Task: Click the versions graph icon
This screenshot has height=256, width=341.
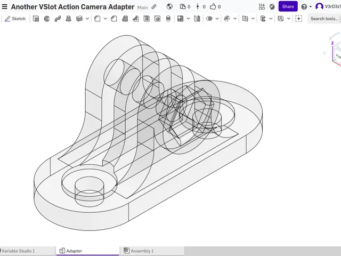Action: pos(198,6)
